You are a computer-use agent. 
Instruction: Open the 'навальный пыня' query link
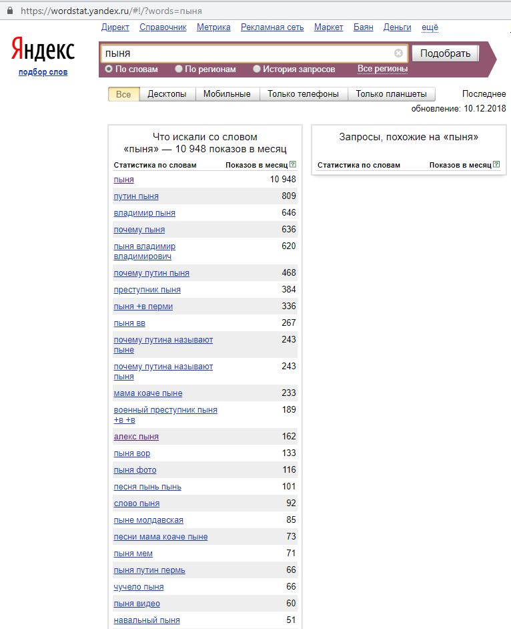[147, 620]
